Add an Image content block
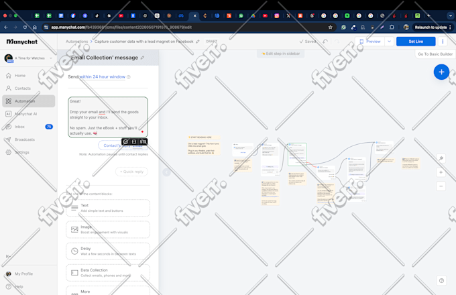The image size is (456, 295). pyautogui.click(x=108, y=229)
